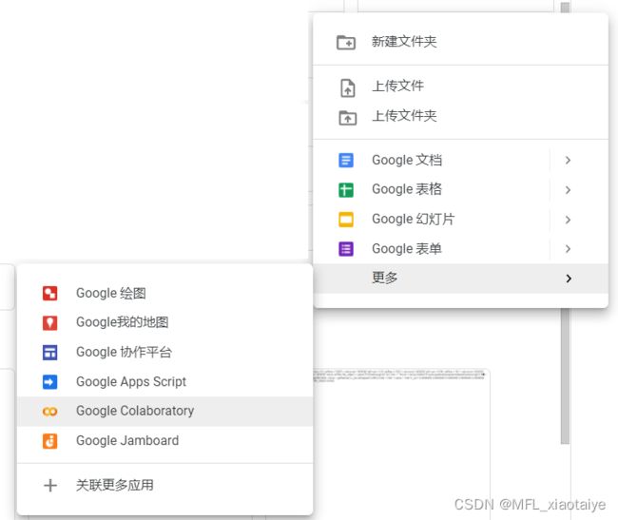Expand the Google 表格 submenu arrow
This screenshot has width=618, height=520.
[568, 190]
